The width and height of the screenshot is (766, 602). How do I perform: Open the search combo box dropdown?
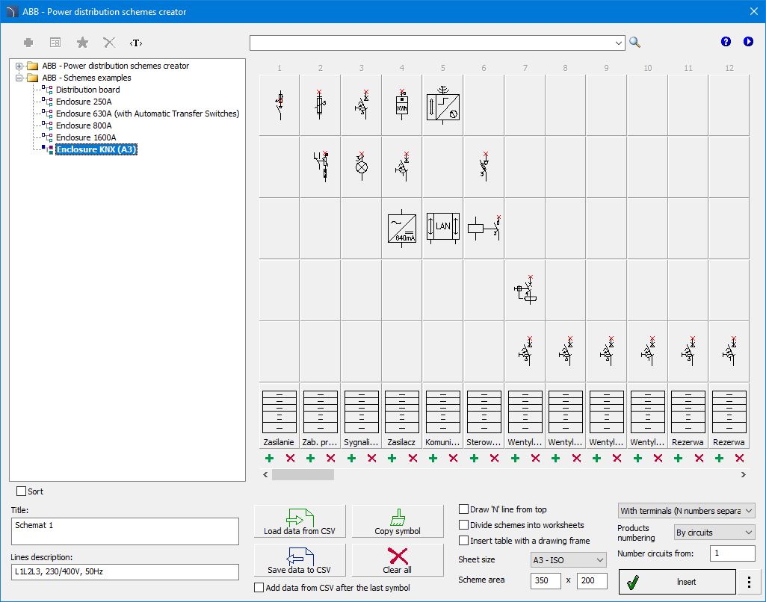[x=619, y=43]
